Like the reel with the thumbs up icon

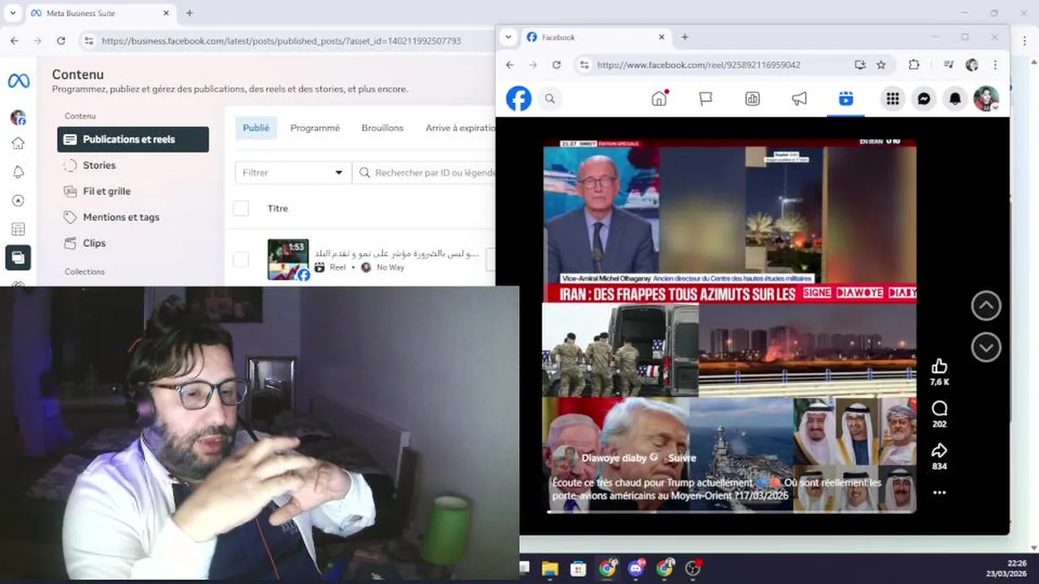[x=939, y=367]
